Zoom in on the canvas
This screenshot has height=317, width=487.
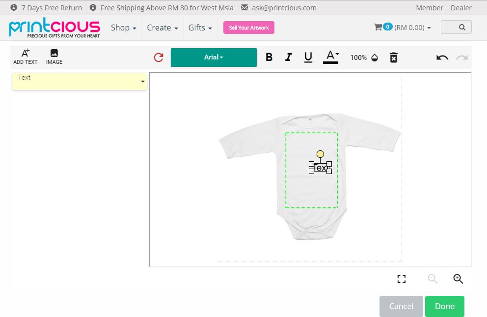(458, 279)
